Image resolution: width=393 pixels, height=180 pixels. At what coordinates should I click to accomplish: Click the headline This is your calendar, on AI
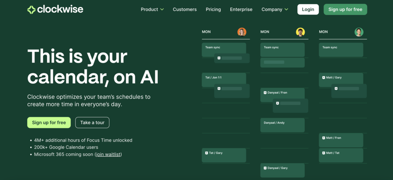93,67
